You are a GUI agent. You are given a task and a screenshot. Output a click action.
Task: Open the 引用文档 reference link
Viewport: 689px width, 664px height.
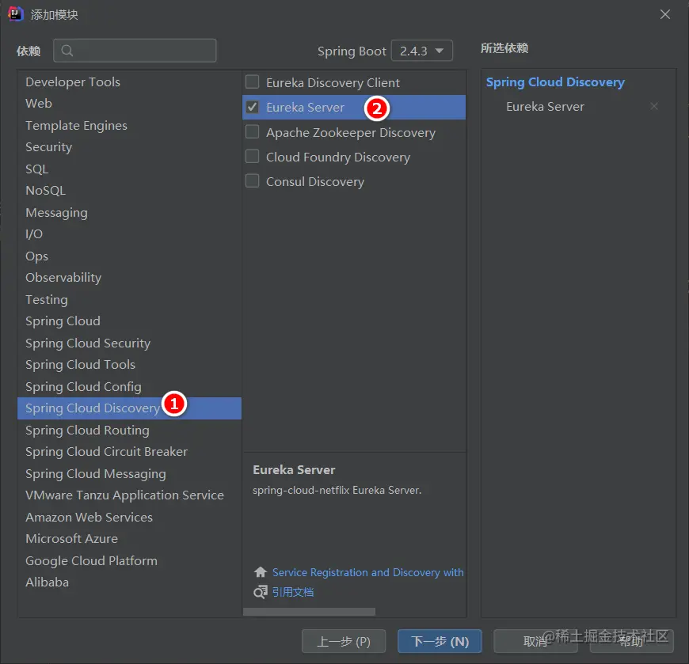tap(293, 592)
